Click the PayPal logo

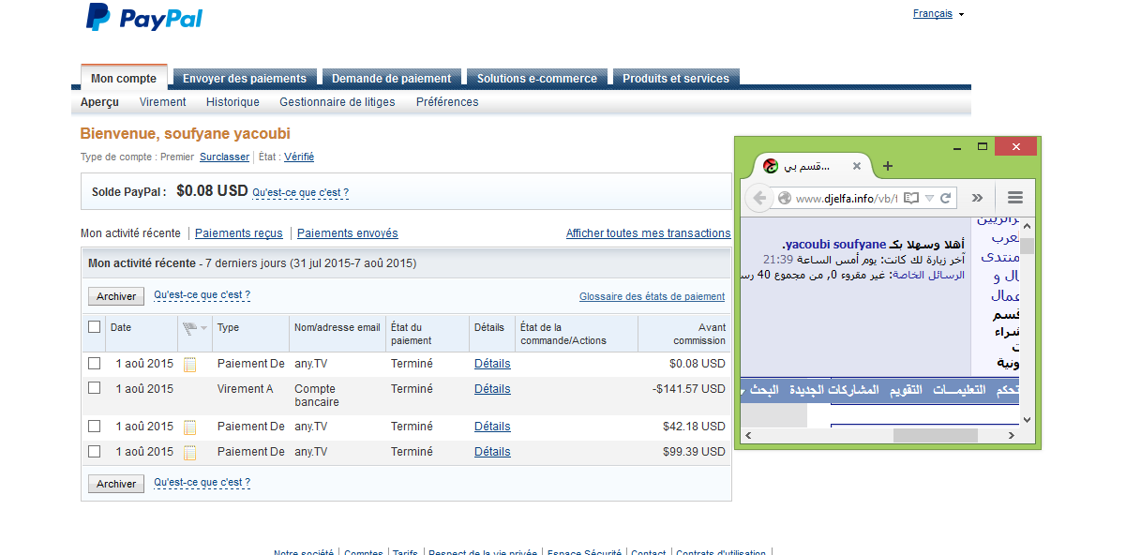pyautogui.click(x=144, y=18)
